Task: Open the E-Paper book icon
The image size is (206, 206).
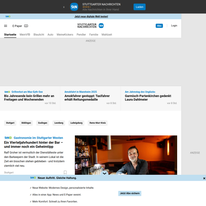Action: (26, 26)
